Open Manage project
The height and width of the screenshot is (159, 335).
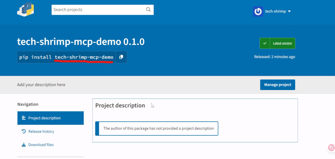click(278, 85)
